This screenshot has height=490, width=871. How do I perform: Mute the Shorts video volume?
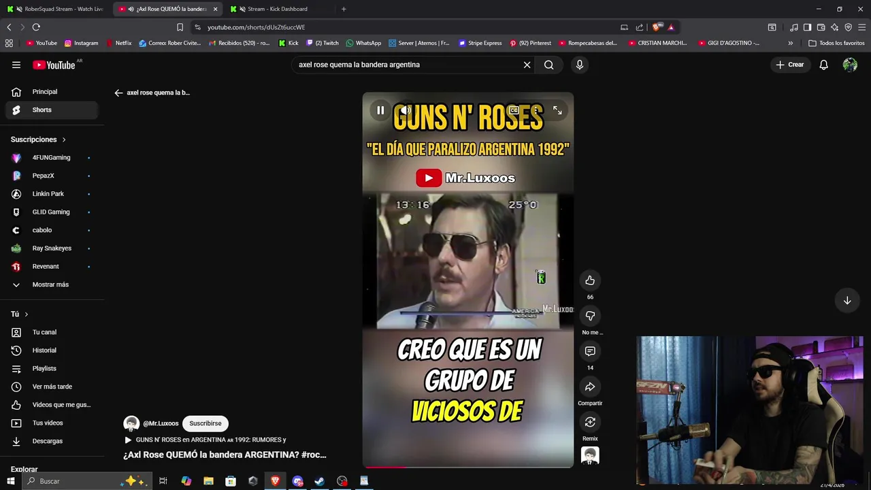pyautogui.click(x=406, y=110)
